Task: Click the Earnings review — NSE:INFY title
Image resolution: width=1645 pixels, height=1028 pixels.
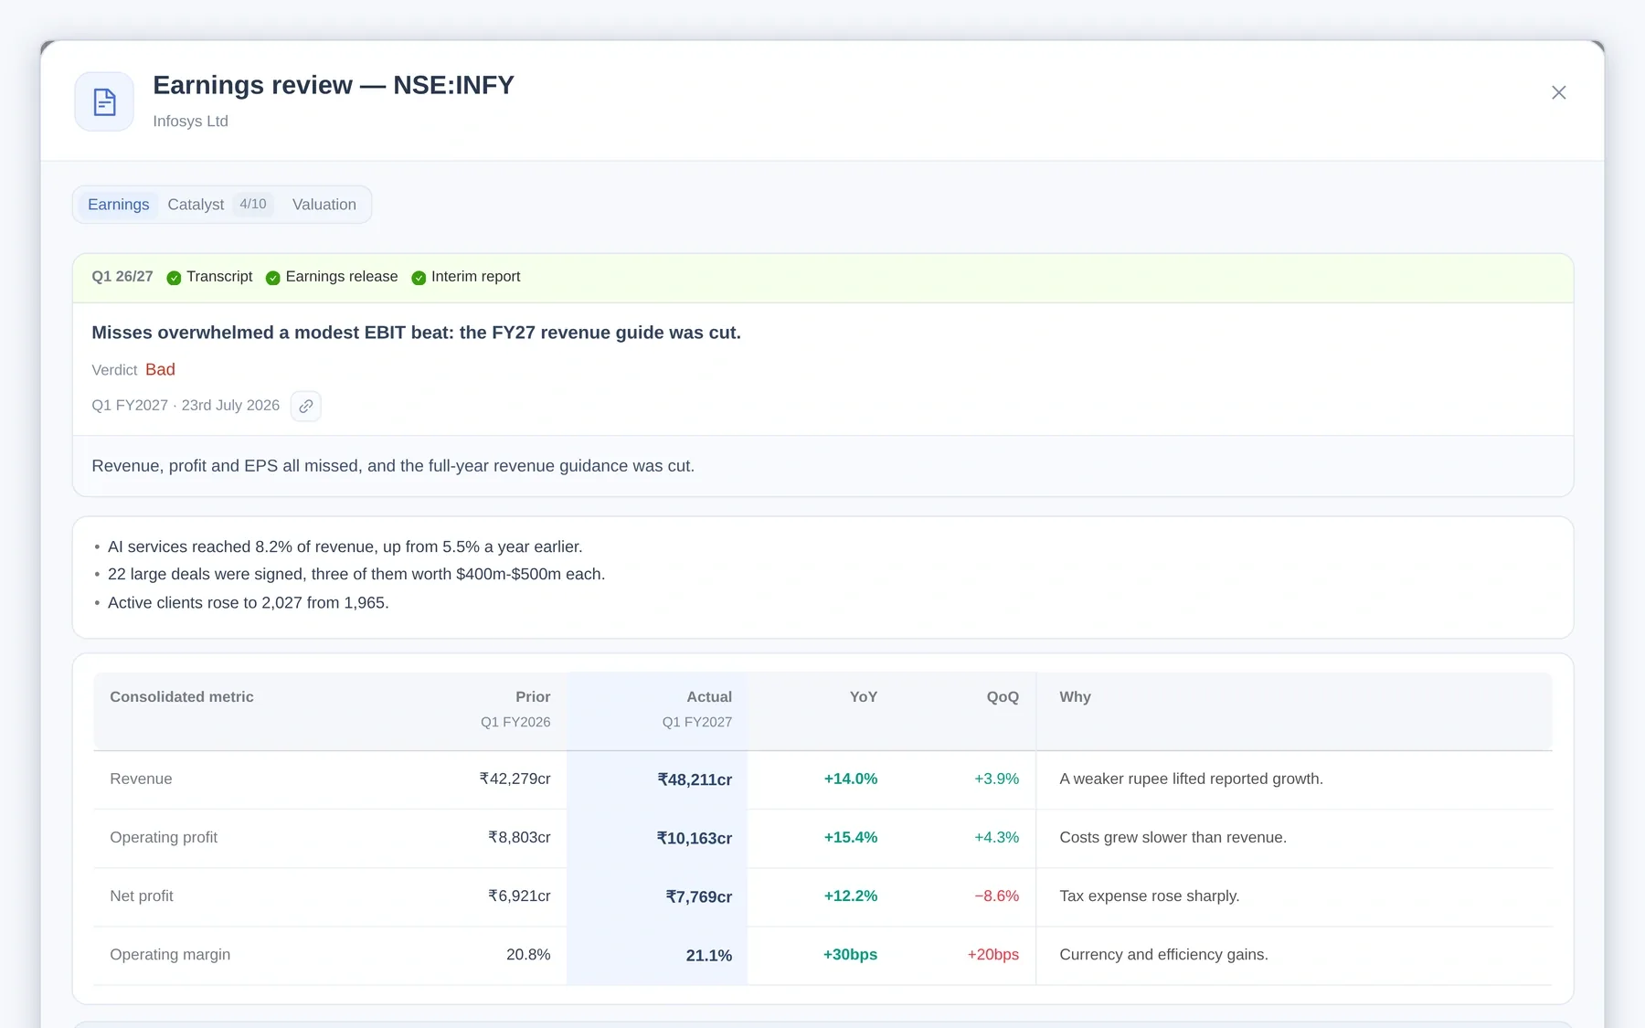Action: (334, 85)
